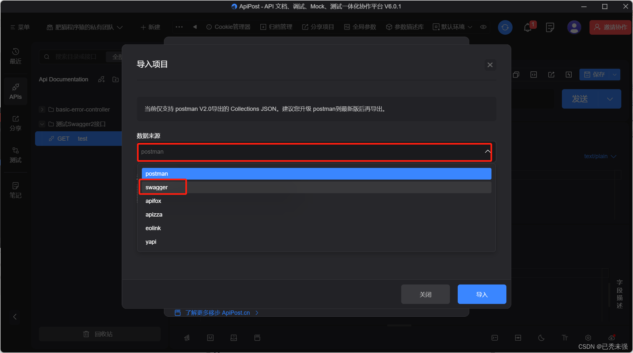This screenshot has height=353, width=633.
Task: Select swagger from data source dropdown
Action: point(156,187)
